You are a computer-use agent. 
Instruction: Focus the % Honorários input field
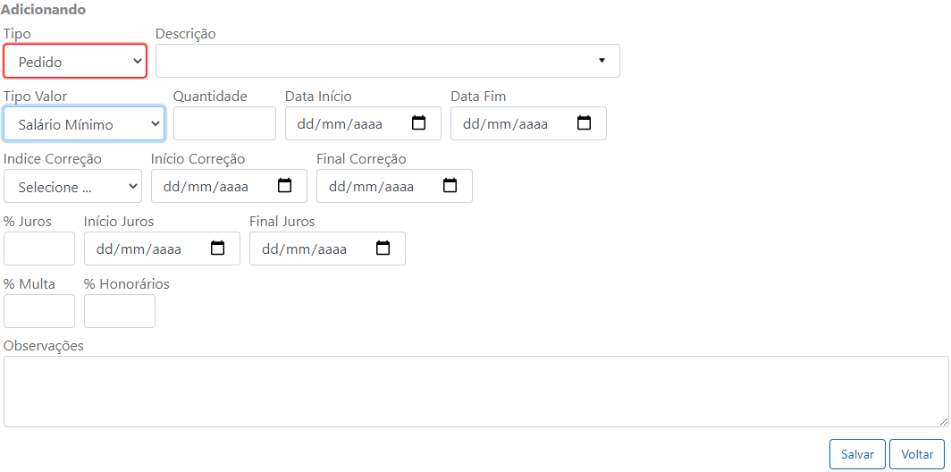(x=120, y=311)
